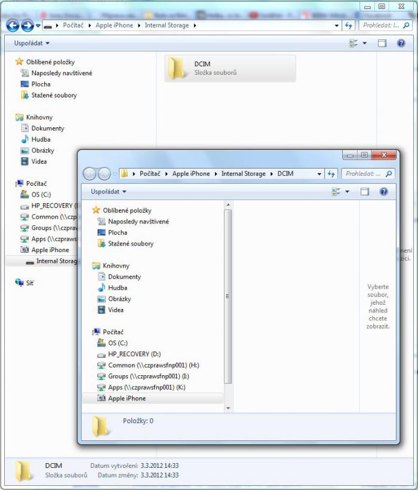Image resolution: width=418 pixels, height=490 pixels.
Task: Select Hudba library in the front window
Action: pyautogui.click(x=117, y=288)
